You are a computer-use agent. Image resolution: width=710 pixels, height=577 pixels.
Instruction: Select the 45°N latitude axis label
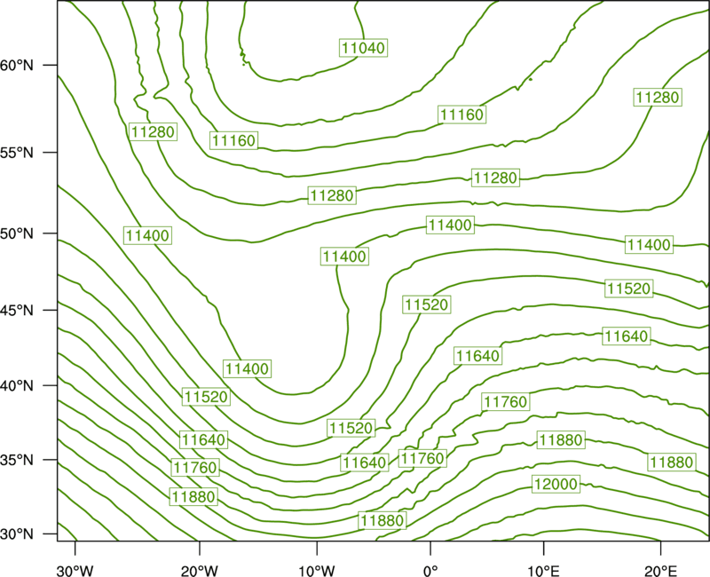click(17, 310)
